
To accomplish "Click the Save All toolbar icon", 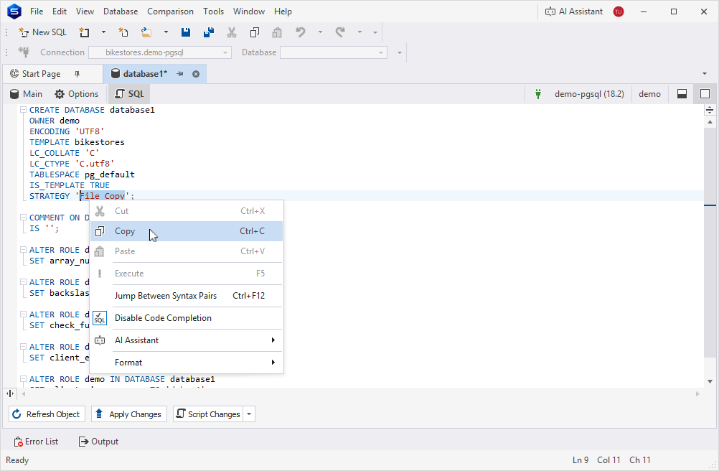I will (209, 32).
